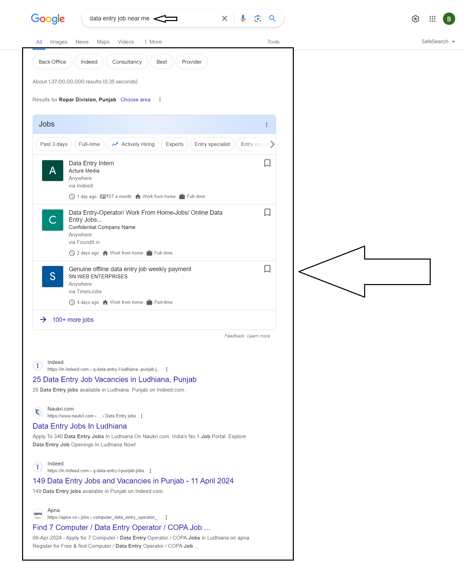This screenshot has height=563, width=464.
Task: Bookmark the Data Entry Intern job
Action: (x=267, y=163)
